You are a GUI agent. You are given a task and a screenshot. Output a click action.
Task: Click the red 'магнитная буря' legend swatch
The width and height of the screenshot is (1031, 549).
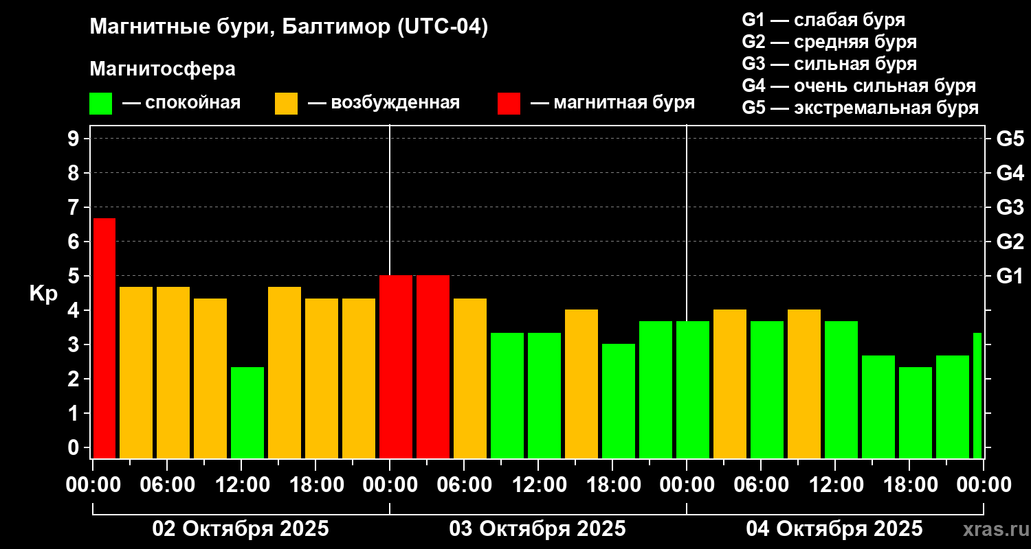click(509, 104)
